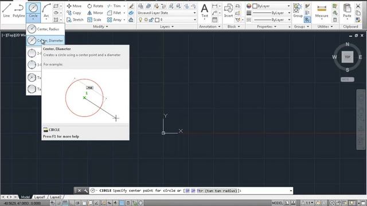Click the coordinates readout in status bar
Viewport: 367px width, 206px height.
click(x=22, y=203)
